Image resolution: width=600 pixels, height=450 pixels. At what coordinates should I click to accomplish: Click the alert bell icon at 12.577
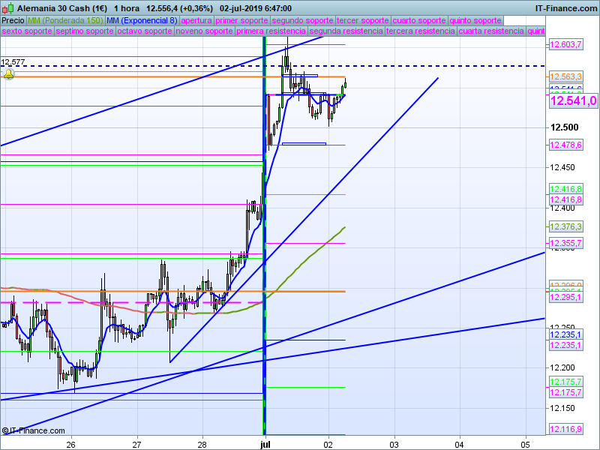click(8, 73)
